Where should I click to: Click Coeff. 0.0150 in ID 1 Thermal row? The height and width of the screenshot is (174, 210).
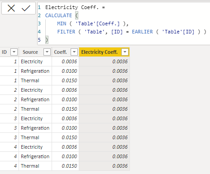tap(65, 80)
